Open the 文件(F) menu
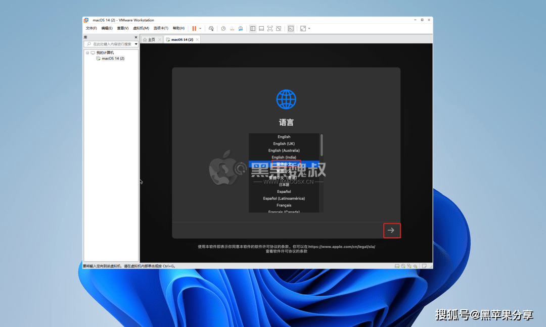 tap(91, 28)
